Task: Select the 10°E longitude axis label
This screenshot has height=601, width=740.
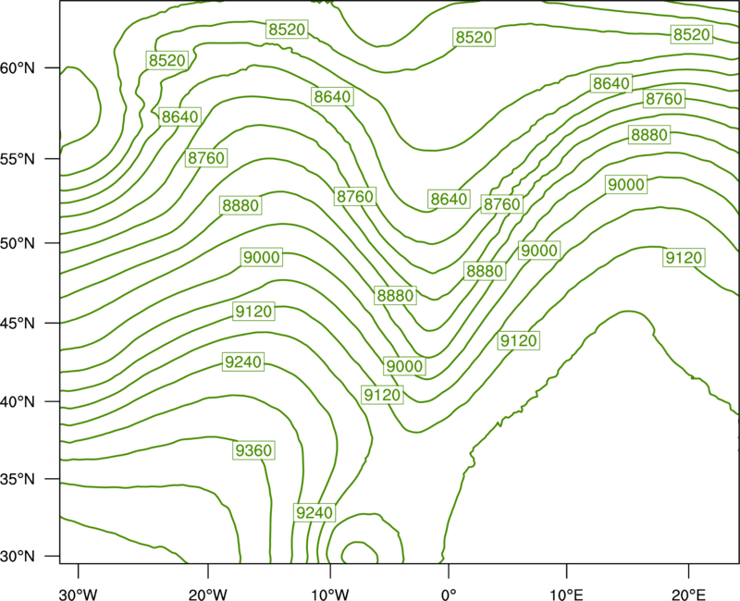Action: (x=566, y=595)
